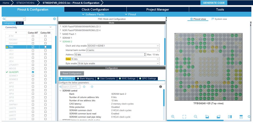Switch to A->Z listing tab
The width and height of the screenshot is (253, 123).
(x=20, y=23)
